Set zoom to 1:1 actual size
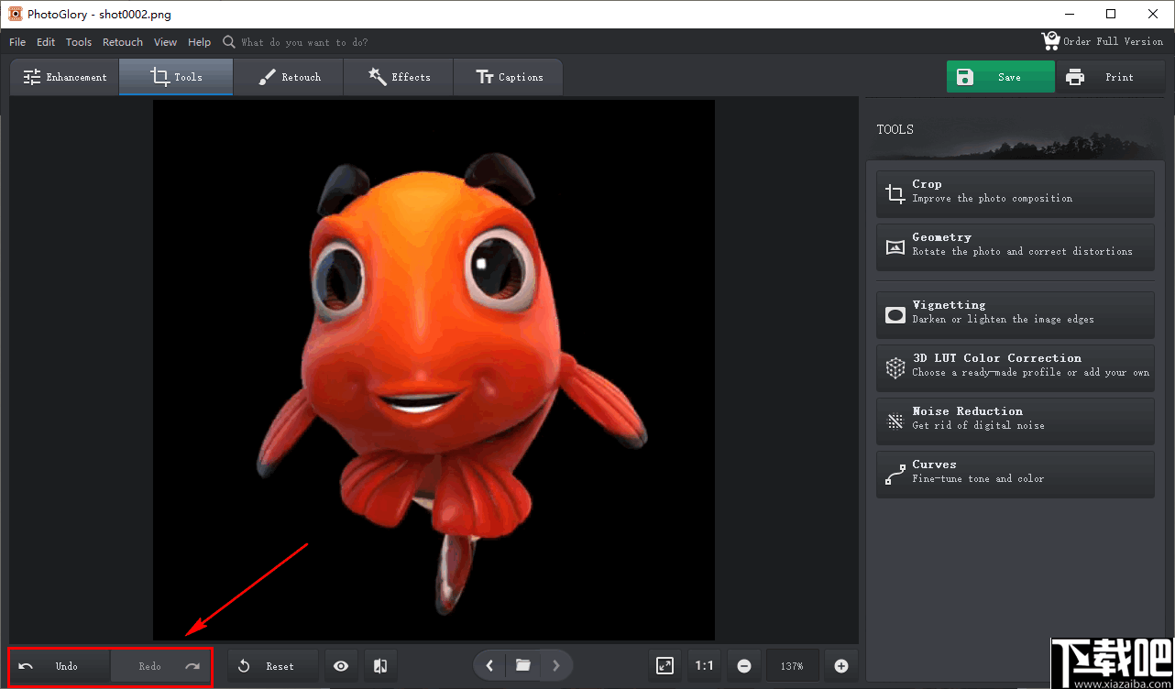This screenshot has height=689, width=1175. [x=704, y=666]
